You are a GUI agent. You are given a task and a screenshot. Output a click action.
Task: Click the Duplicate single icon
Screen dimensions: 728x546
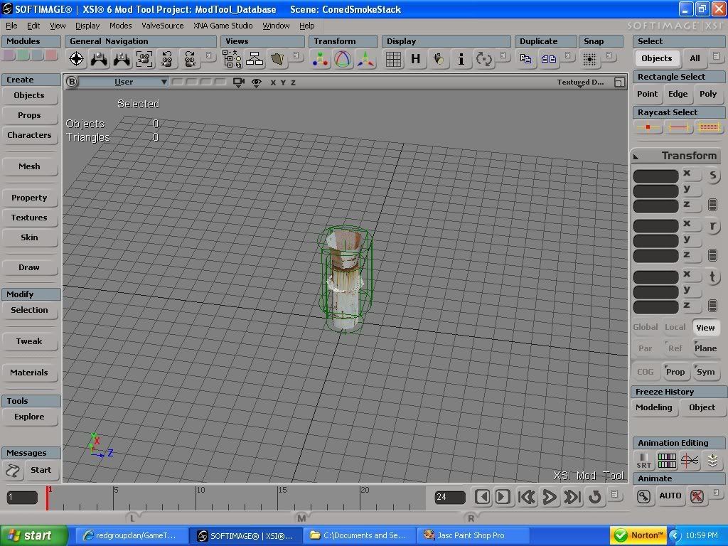tap(525, 59)
